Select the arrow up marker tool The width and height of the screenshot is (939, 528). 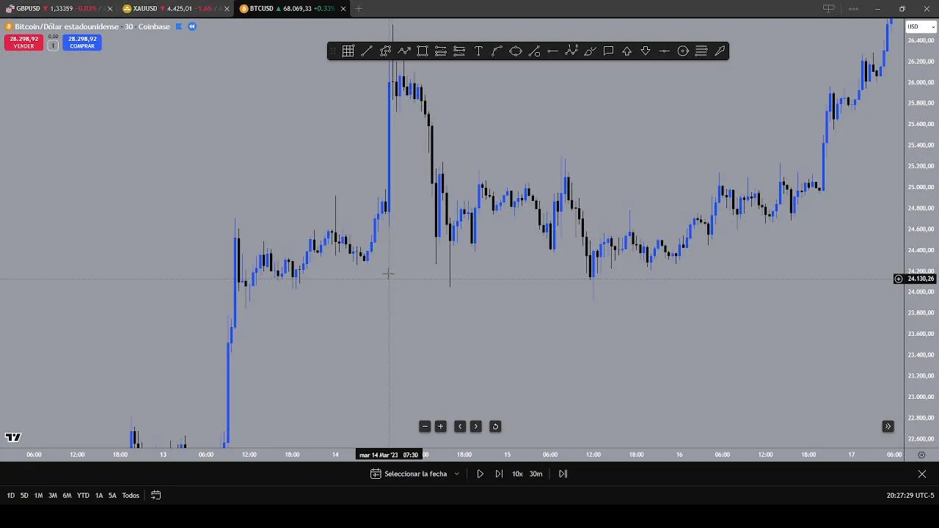click(x=627, y=51)
